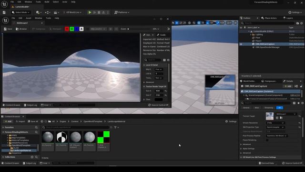This screenshot has height=172, width=305.
Task: Click Source Control Off in texture editor
Action: 158,105
